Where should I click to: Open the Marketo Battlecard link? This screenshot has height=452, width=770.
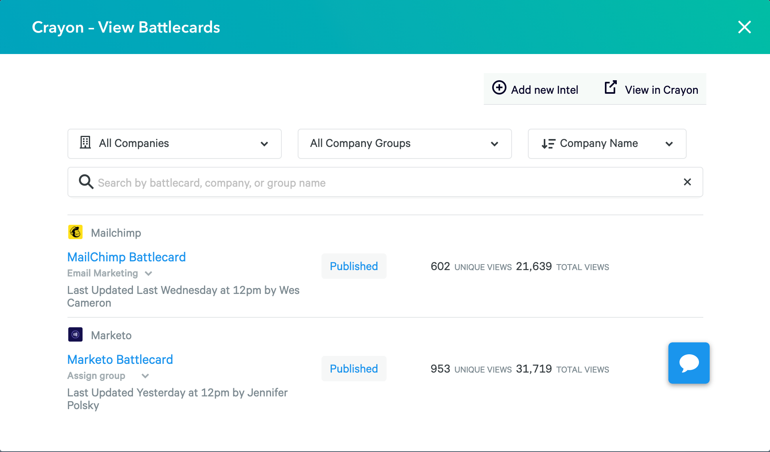pos(120,359)
